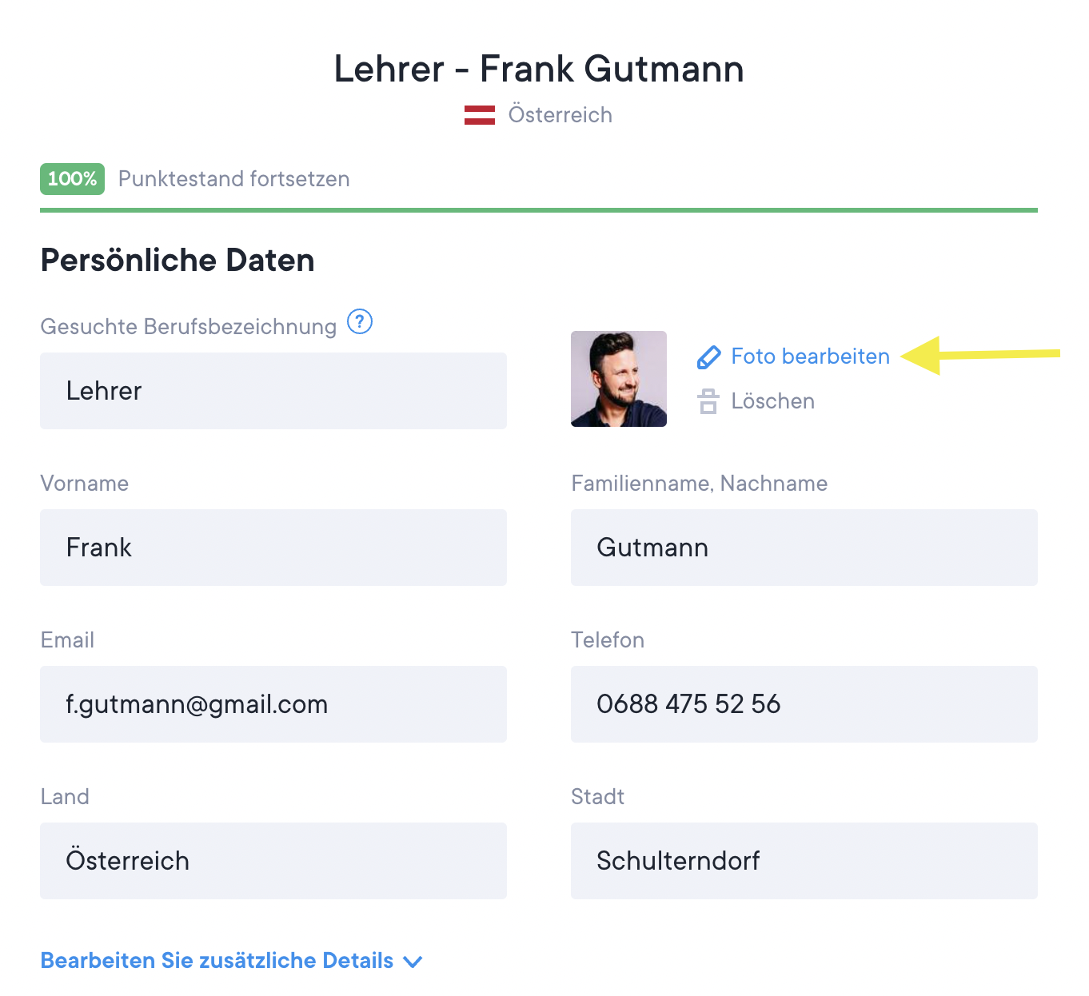
Task: Click the pencil edit photo icon
Action: [x=708, y=357]
